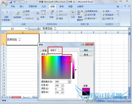
Task: Open the Page Layout (页面布局) tab
Action: tap(33, 7)
